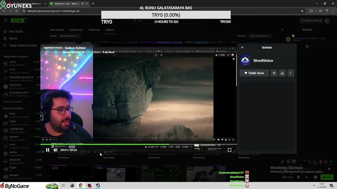Screen dimensions: 337x189
Task: Click Gönder chat send button
Action: [327, 177]
